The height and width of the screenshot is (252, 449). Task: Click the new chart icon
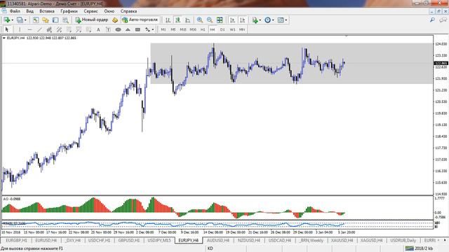[7, 20]
